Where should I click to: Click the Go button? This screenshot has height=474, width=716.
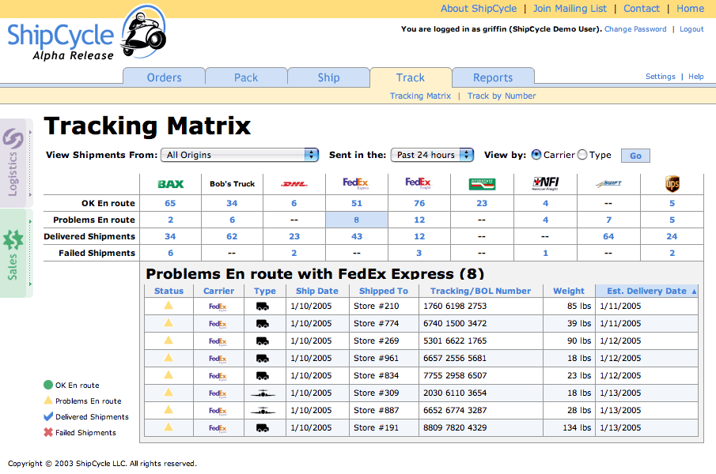(635, 156)
